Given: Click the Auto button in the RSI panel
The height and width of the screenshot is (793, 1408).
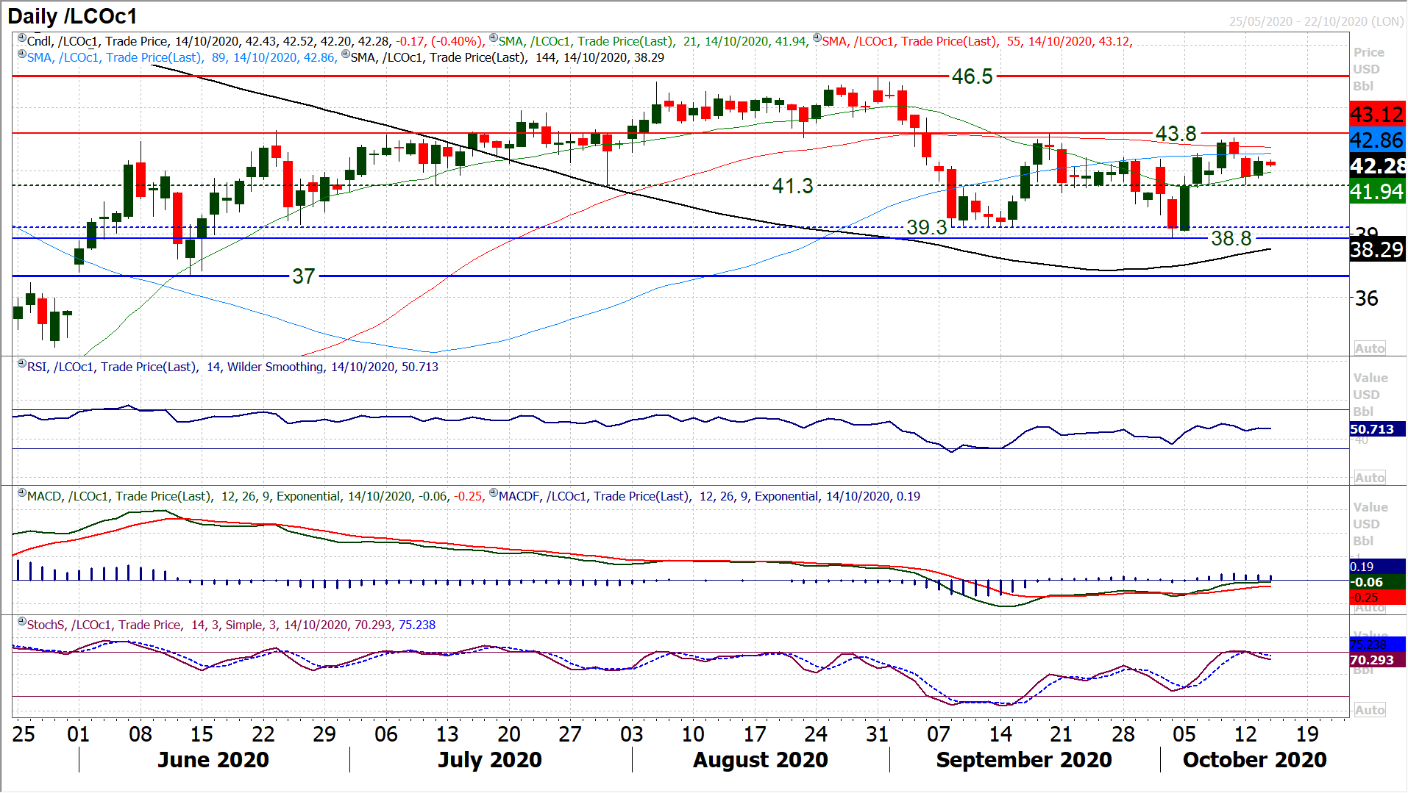Looking at the screenshot, I should 1370,478.
